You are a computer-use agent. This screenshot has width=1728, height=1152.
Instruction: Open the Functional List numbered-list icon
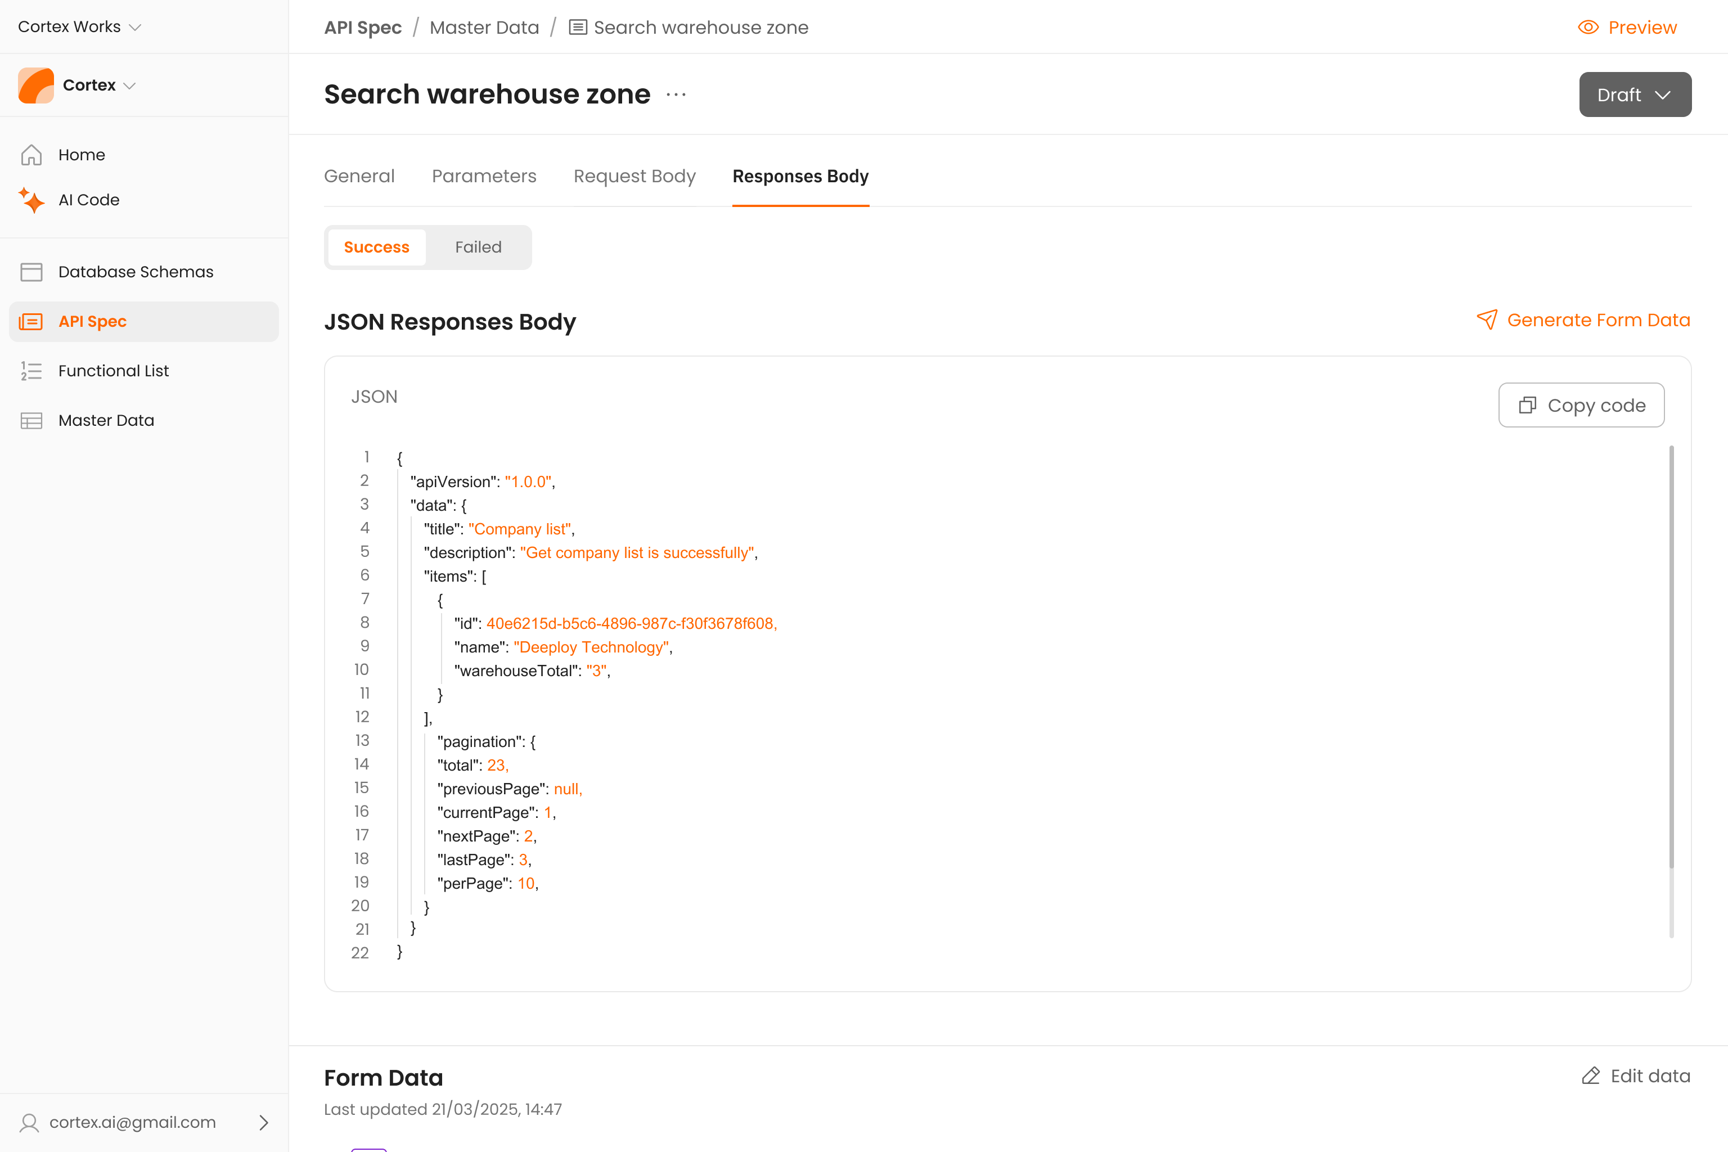[31, 371]
